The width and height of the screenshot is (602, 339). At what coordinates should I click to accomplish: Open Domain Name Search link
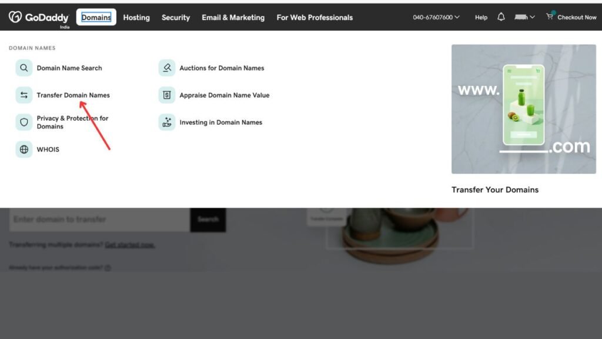(69, 68)
